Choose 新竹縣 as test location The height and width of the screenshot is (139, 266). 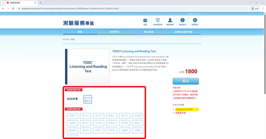point(138,116)
